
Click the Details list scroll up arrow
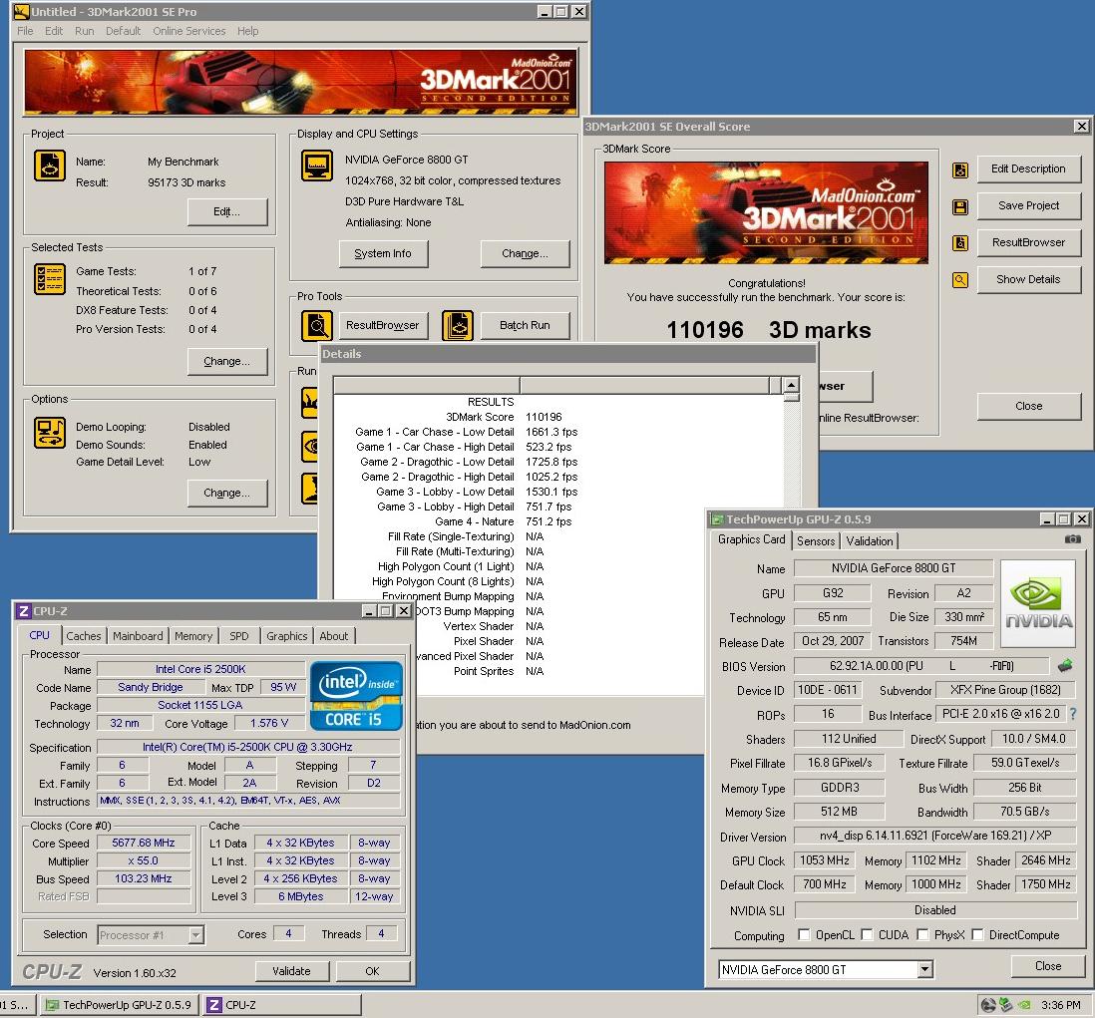coord(791,385)
